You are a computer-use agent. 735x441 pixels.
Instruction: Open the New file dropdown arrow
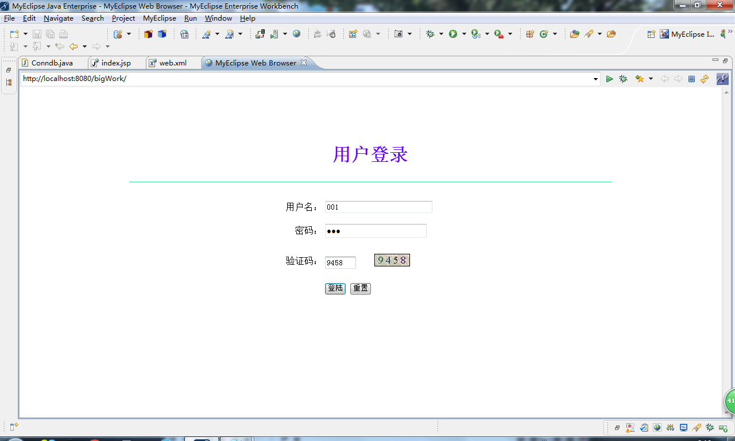tap(25, 34)
